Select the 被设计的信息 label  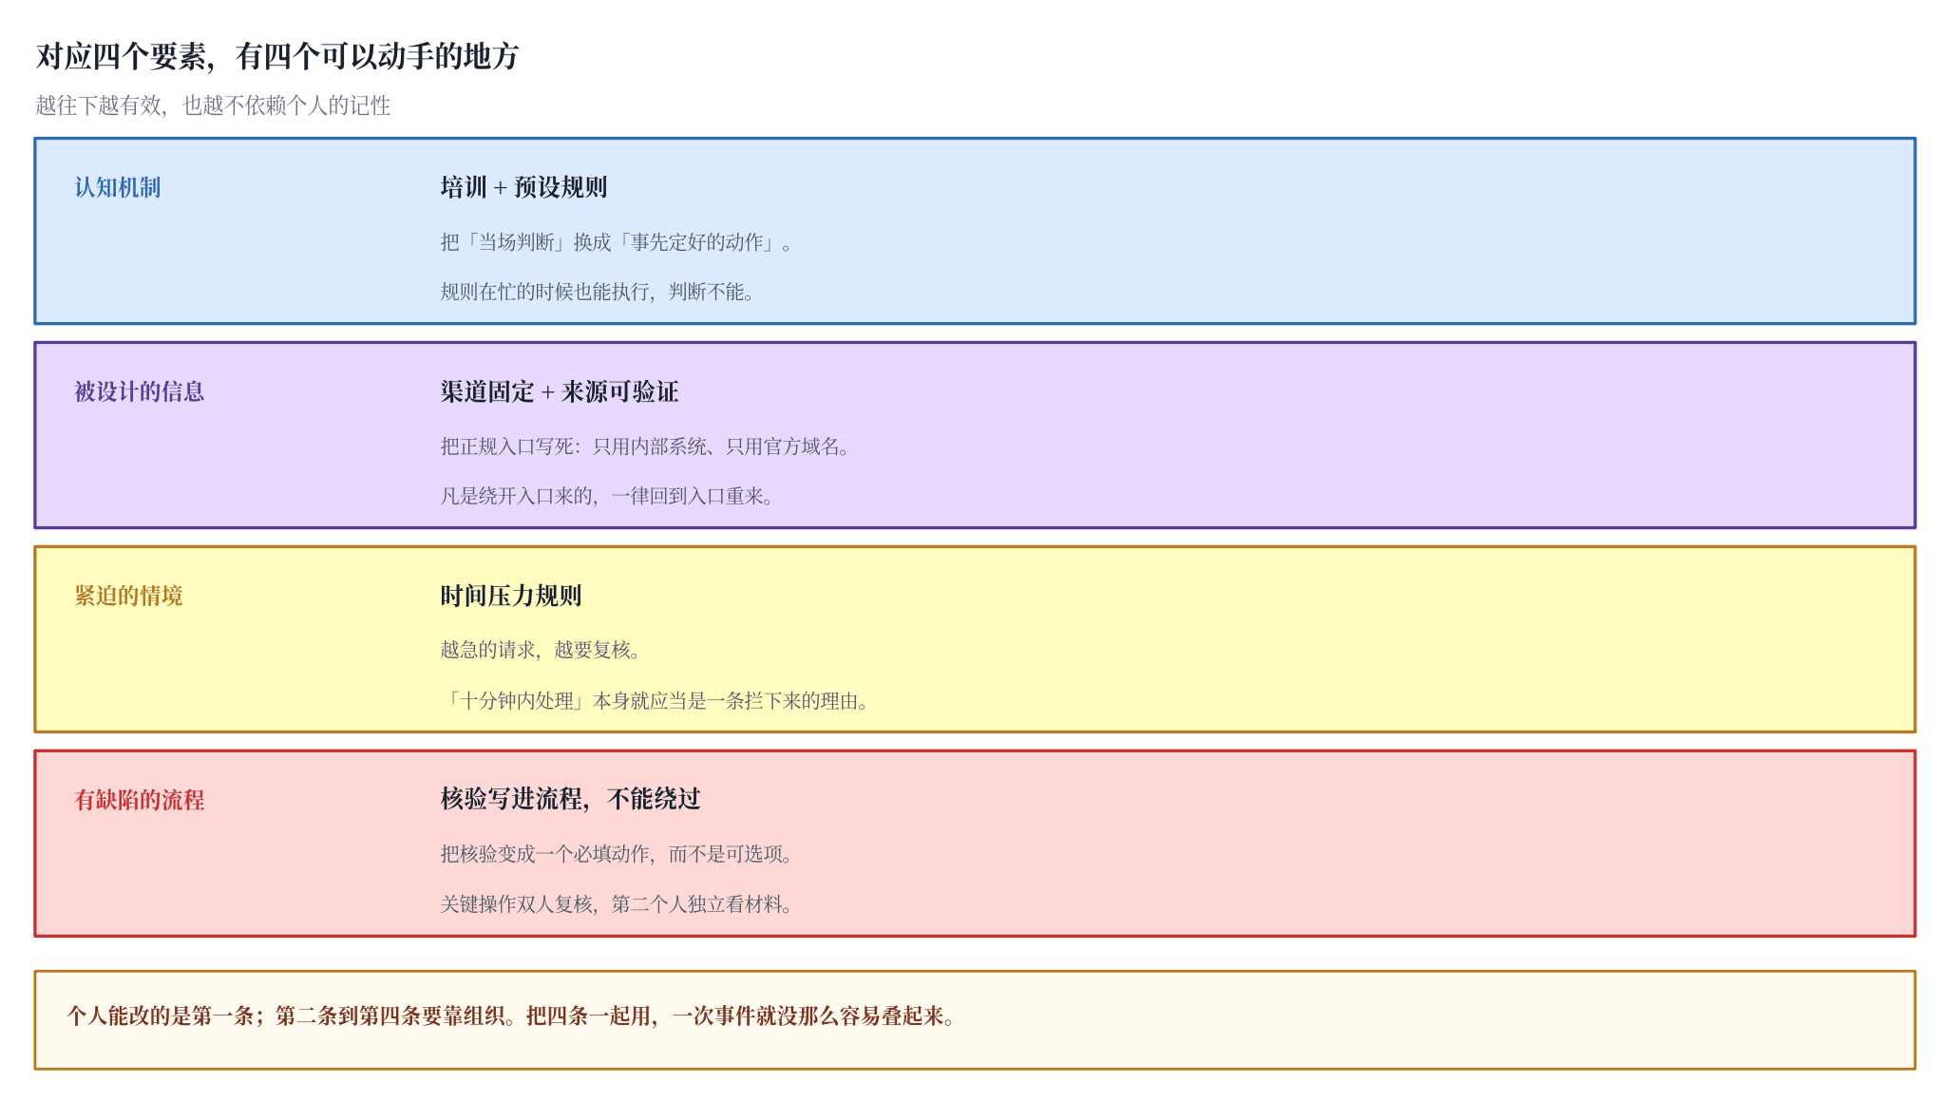tap(140, 391)
